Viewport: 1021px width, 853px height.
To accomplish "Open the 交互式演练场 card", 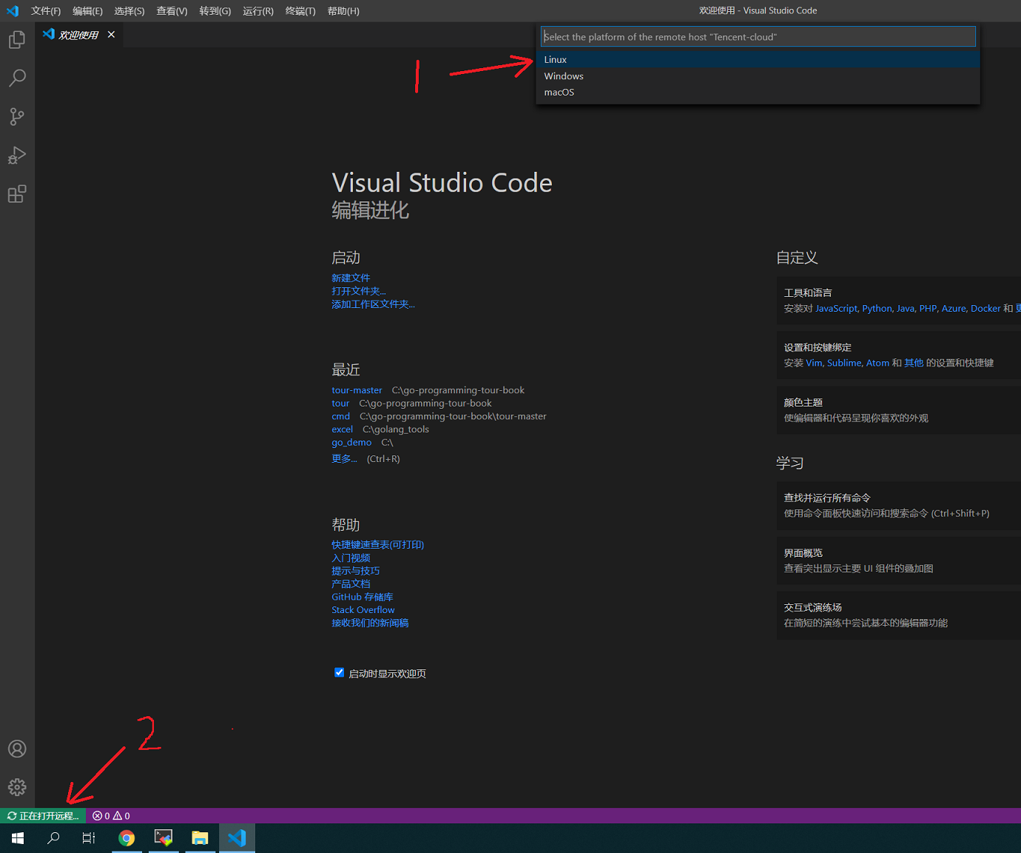I will pos(898,615).
